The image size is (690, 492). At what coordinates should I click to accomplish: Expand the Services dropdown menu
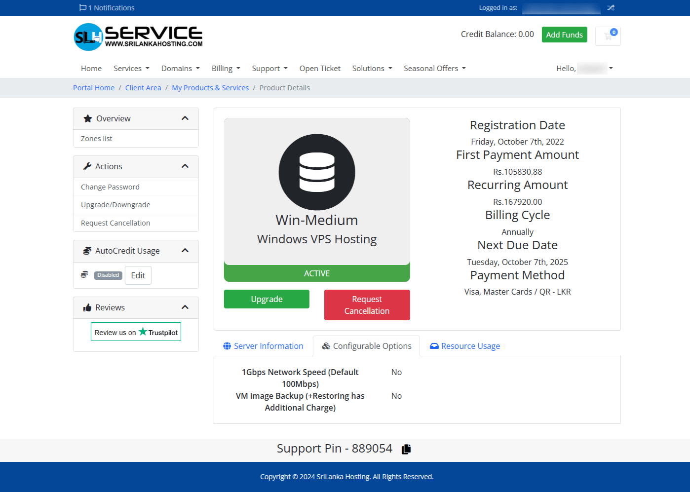tap(131, 68)
